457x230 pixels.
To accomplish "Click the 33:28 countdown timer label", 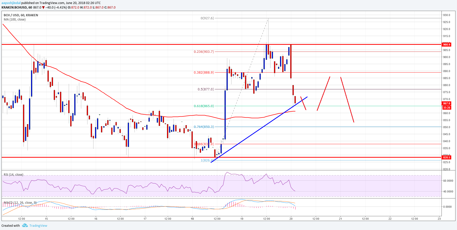I will click(446, 108).
